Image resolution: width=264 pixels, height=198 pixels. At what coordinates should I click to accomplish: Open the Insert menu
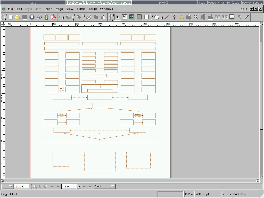[x=48, y=9]
